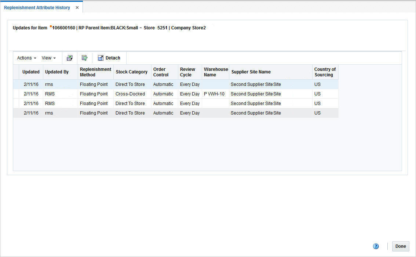Open the View menu
This screenshot has width=416, height=257.
(47, 58)
